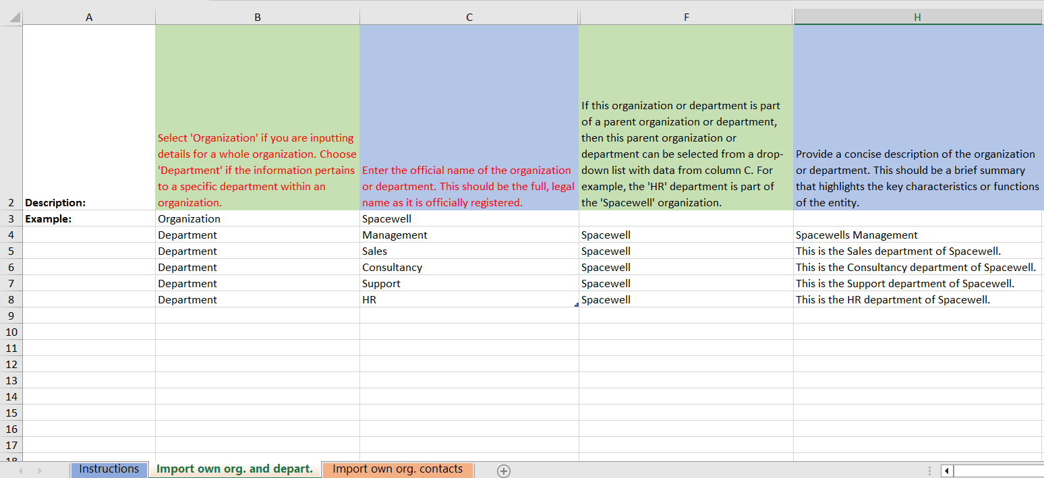Select all cells via the corner triangle
The image size is (1044, 478).
tap(15, 18)
